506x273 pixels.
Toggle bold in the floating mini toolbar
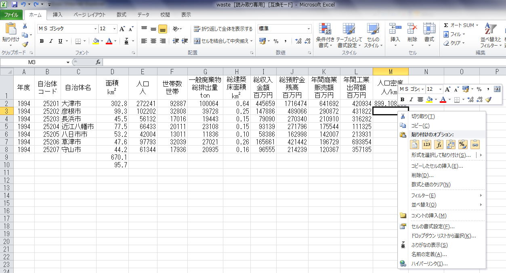pyautogui.click(x=402, y=99)
